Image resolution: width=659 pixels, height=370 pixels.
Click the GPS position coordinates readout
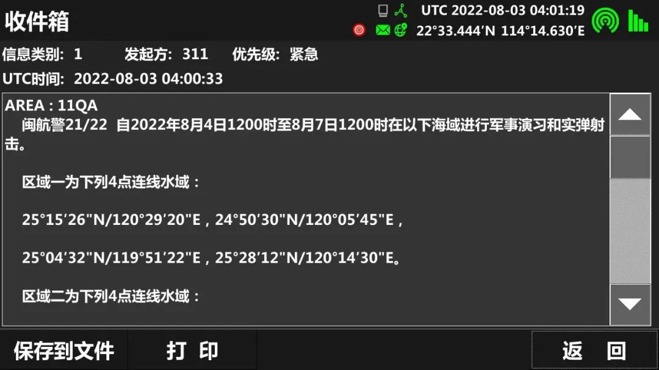500,30
